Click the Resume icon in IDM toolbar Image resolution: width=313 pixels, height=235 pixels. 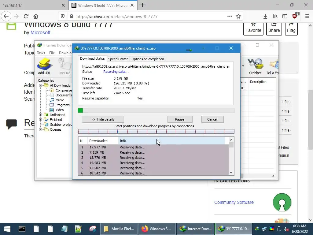(65, 66)
